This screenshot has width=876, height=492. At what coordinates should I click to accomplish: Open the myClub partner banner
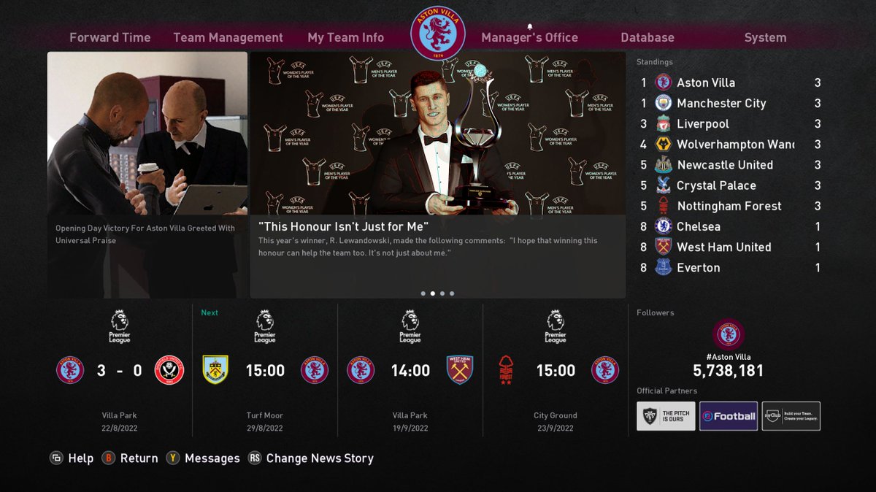pyautogui.click(x=791, y=416)
